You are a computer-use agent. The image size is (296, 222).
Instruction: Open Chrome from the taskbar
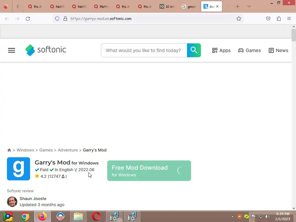click(25, 216)
